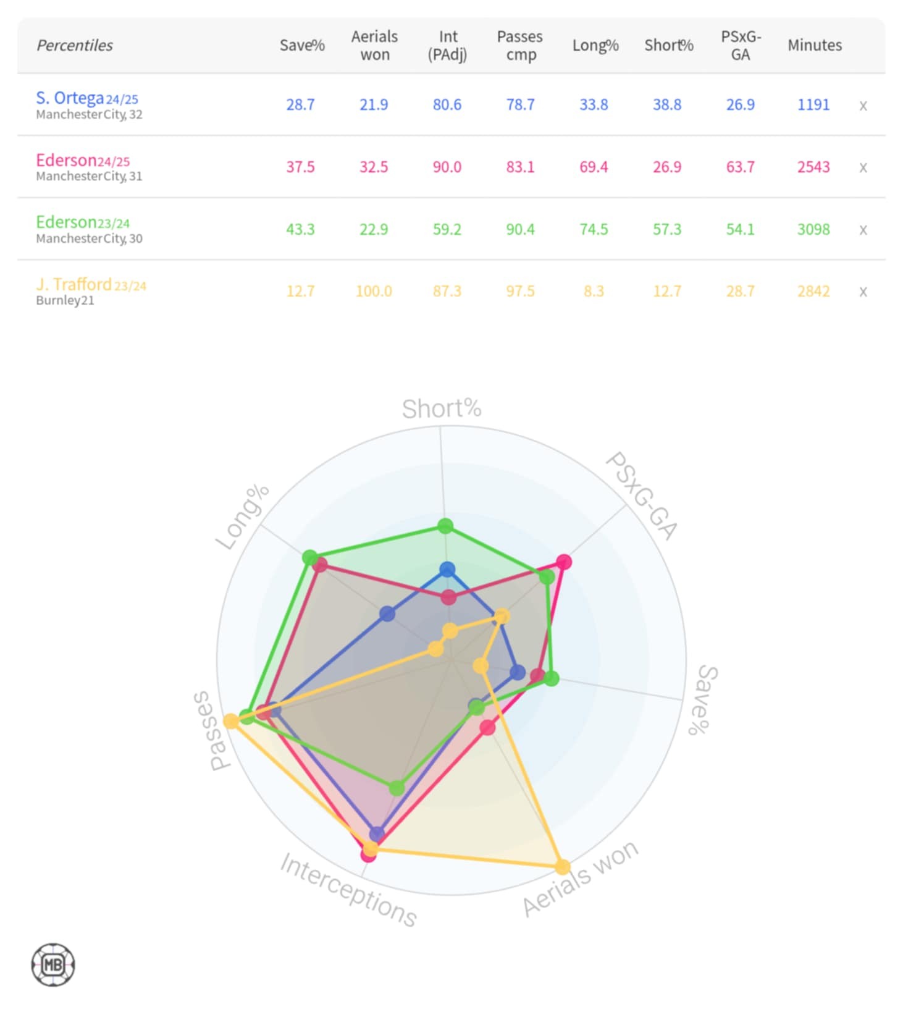Sort by the Short% column header
This screenshot has width=903, height=1033.
click(x=668, y=45)
